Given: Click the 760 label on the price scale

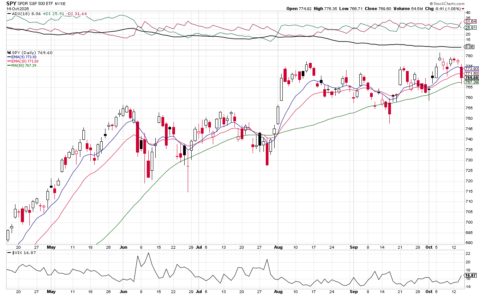Looking at the screenshot, I should pos(469,98).
